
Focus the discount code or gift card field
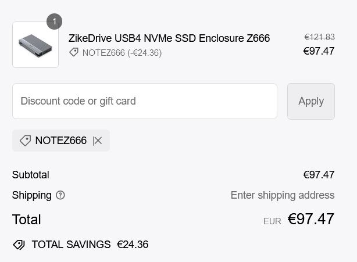144,101
